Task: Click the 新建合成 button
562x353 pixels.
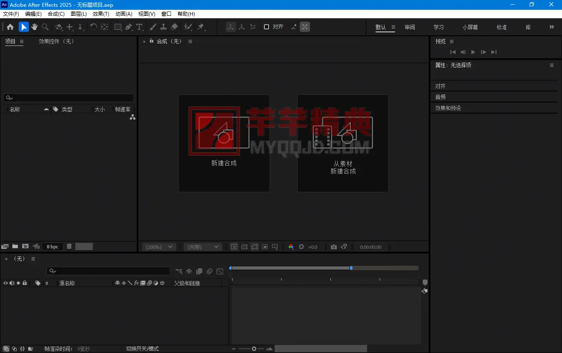Action: tap(224, 143)
